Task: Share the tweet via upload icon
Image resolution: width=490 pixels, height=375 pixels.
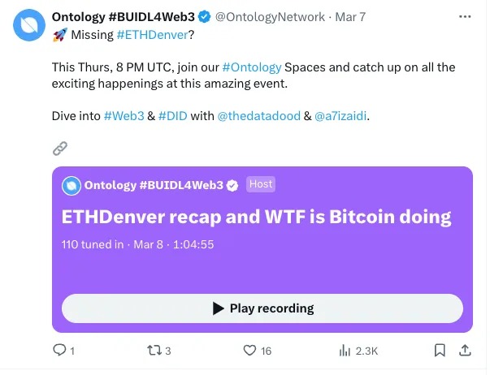Action: coord(466,351)
